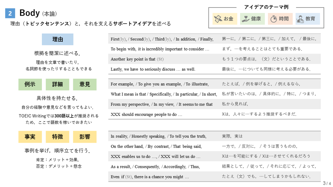Click the subtitle about トピックセンテンス and サポートアイデア
This screenshot has width=333, height=187.
coord(90,24)
